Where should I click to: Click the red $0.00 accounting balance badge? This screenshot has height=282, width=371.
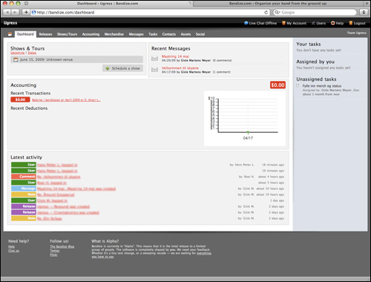pos(278,85)
